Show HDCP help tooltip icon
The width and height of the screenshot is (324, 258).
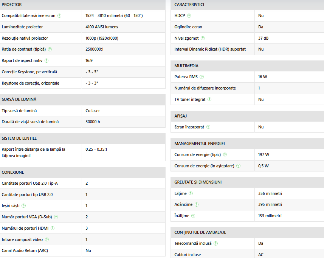[189, 16]
